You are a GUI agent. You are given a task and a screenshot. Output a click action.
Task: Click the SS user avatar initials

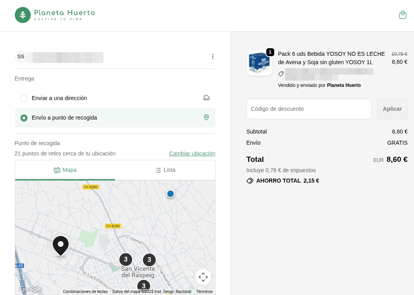click(x=21, y=57)
